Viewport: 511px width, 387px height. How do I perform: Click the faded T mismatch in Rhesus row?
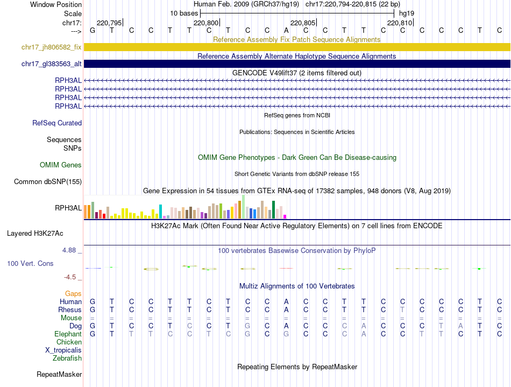point(402,309)
